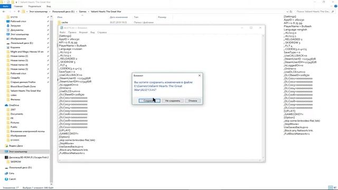
Task: Select Вложения электронной почты folder
Action: 27,131
